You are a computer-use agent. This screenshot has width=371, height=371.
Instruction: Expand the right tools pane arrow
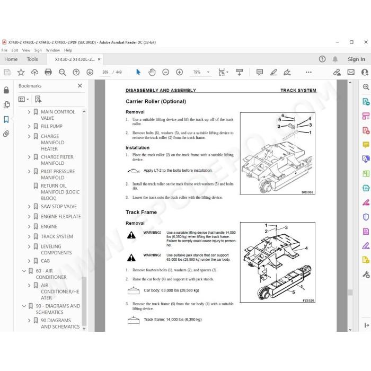pos(367,325)
